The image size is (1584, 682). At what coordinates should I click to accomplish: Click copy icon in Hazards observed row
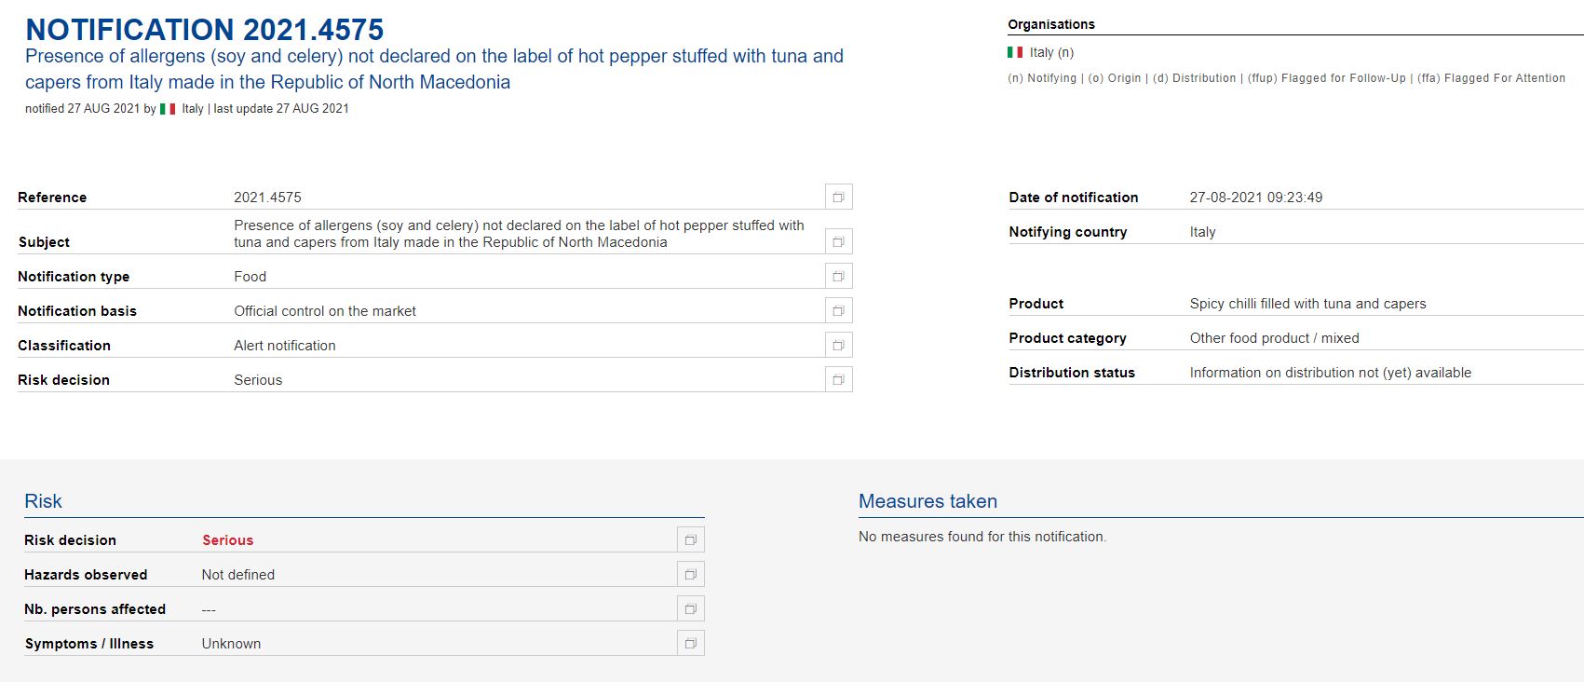click(x=690, y=574)
